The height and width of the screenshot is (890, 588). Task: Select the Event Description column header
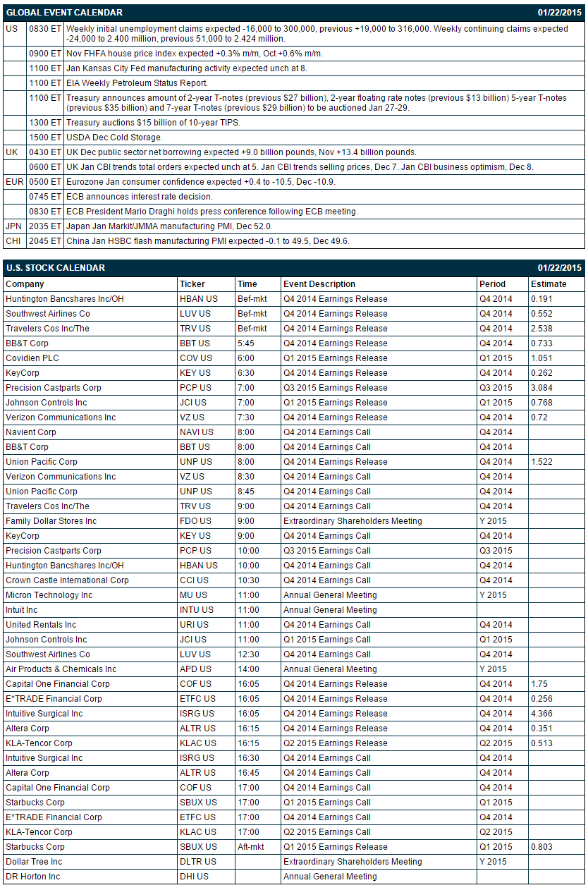point(319,284)
